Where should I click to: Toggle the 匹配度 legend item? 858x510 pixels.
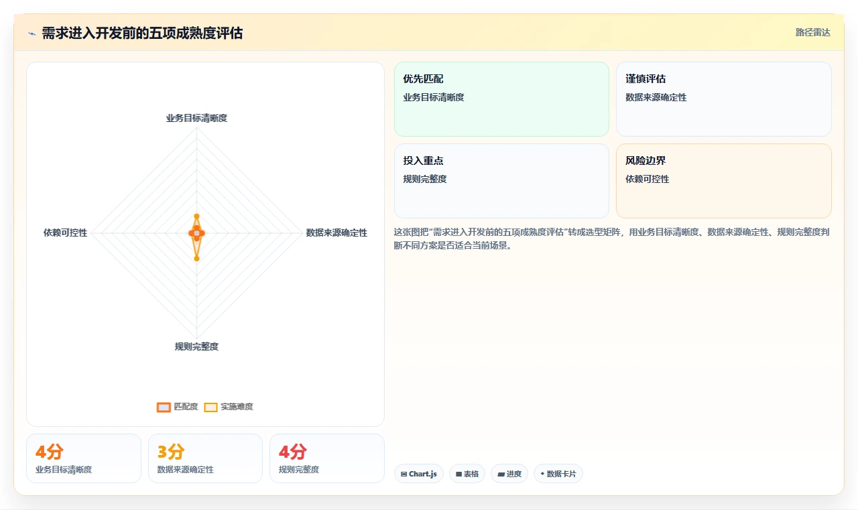(178, 407)
